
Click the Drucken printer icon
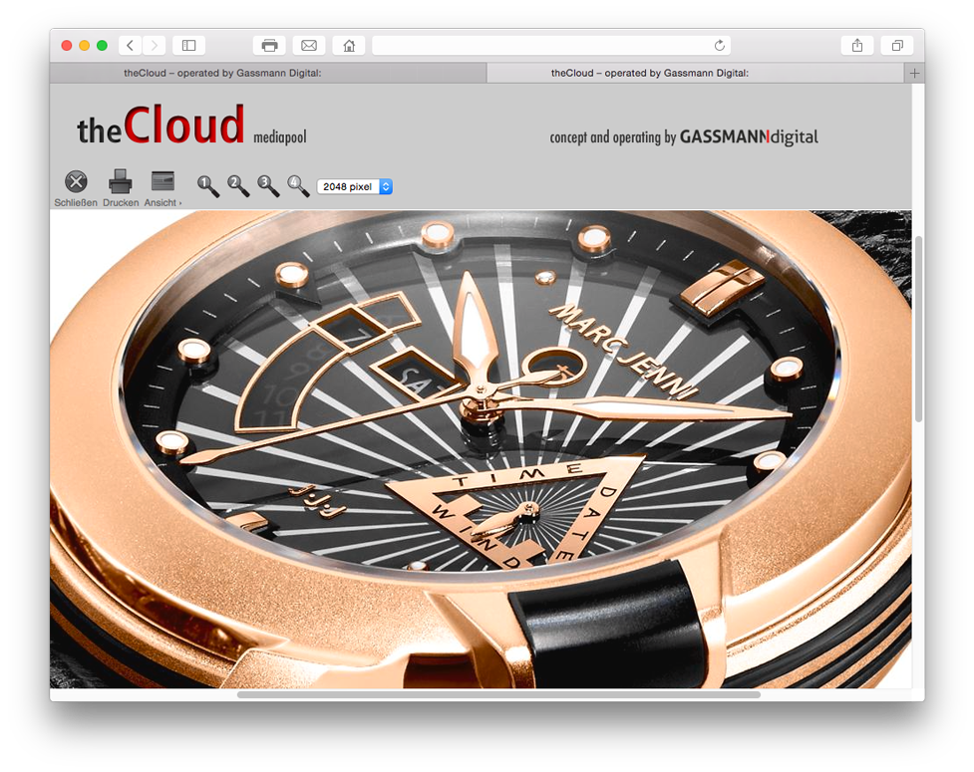pos(121,182)
